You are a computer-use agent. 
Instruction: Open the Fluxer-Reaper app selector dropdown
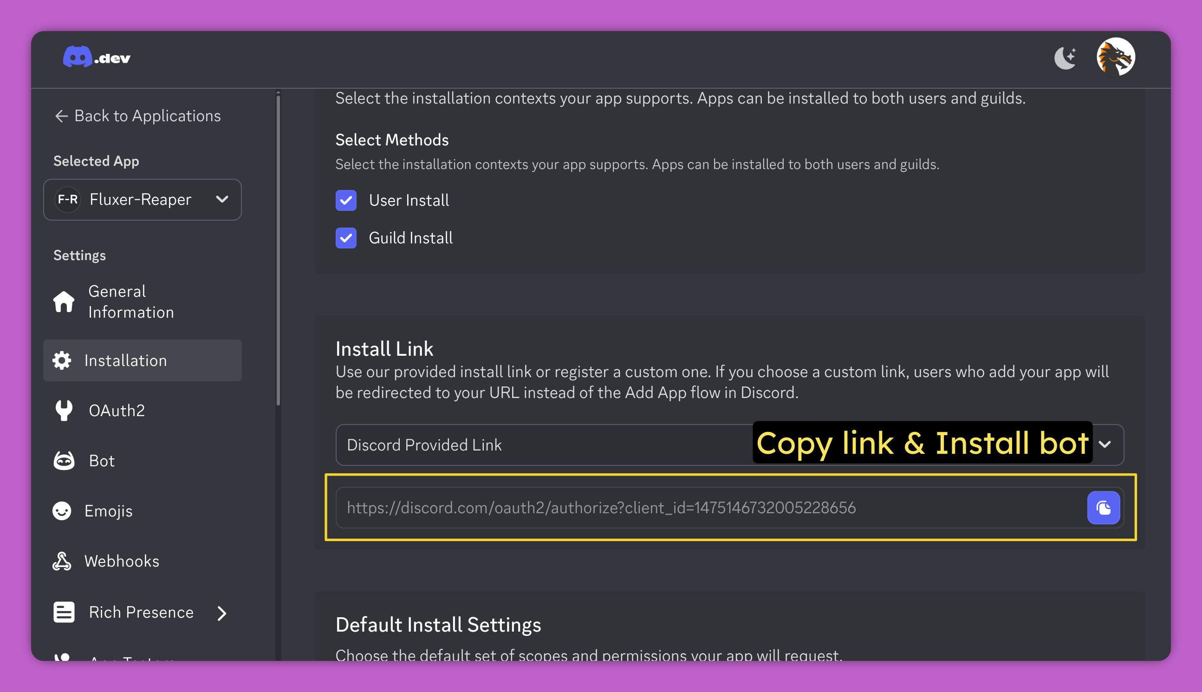[143, 200]
